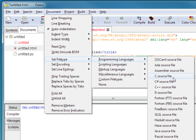Click the Compile toolbar icon
This screenshot has height=140, width=196.
click(x=139, y=18)
